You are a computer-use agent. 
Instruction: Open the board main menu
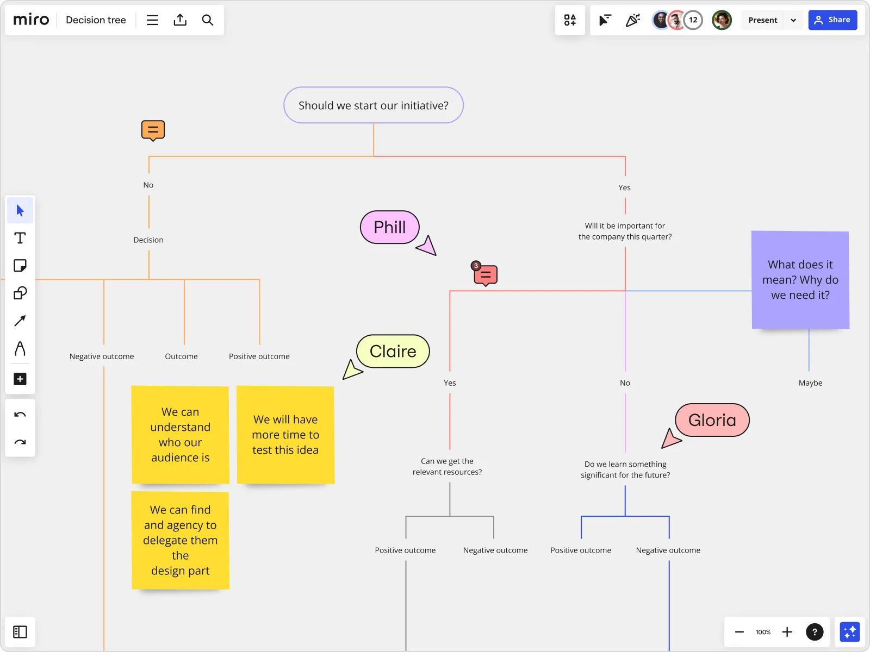(152, 20)
